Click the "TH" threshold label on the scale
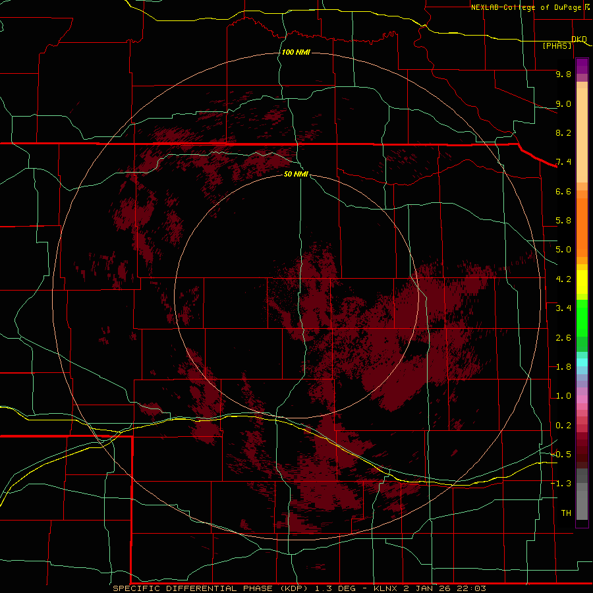The image size is (593, 593). [x=566, y=513]
